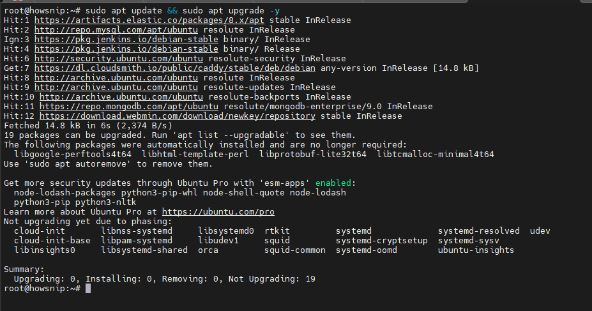The width and height of the screenshot is (592, 311).
Task: Click the 'libprotobuf-lite32t64' package name
Action: (x=313, y=155)
